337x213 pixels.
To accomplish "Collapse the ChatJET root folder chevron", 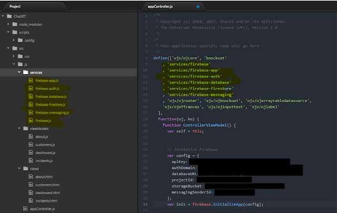I will click(x=3, y=16).
